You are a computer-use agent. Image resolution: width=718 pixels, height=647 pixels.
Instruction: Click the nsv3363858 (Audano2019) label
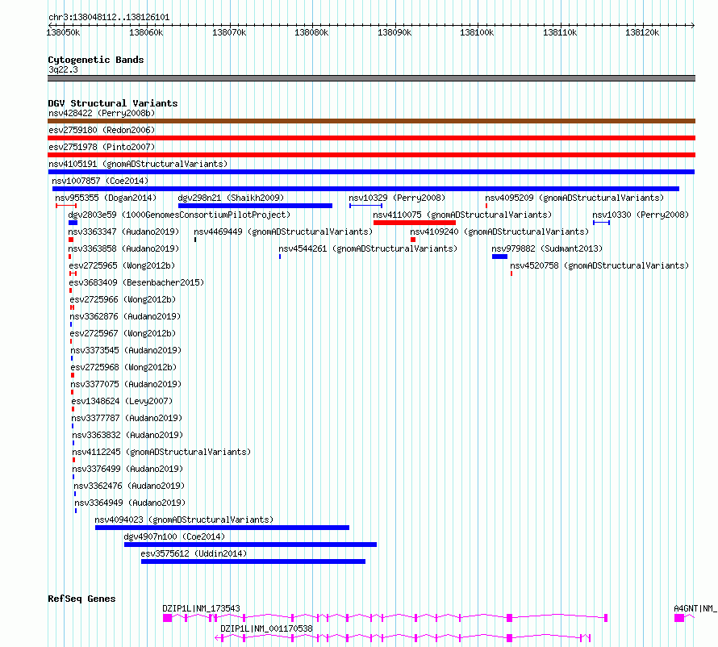click(123, 248)
